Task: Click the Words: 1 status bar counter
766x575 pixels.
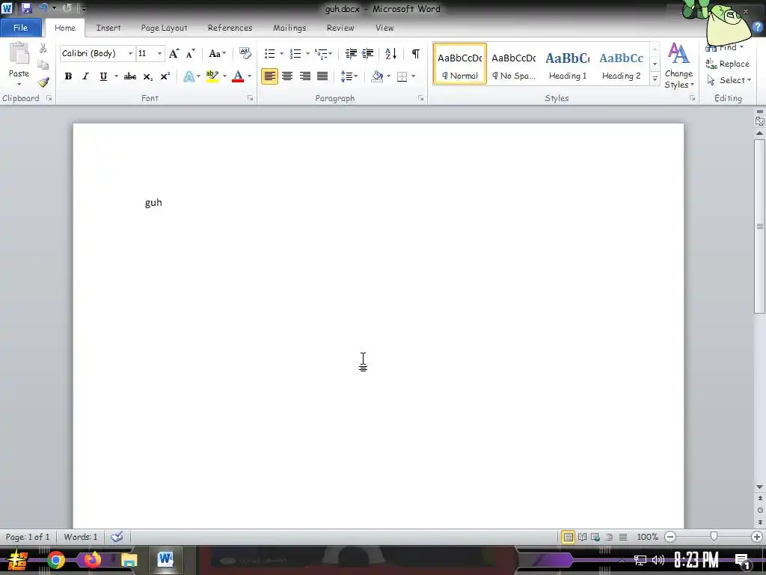Action: (x=81, y=537)
